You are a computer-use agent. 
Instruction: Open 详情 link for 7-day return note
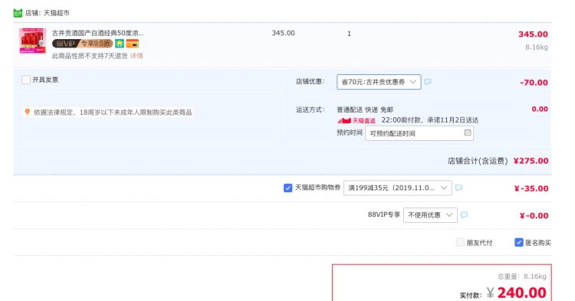(136, 56)
